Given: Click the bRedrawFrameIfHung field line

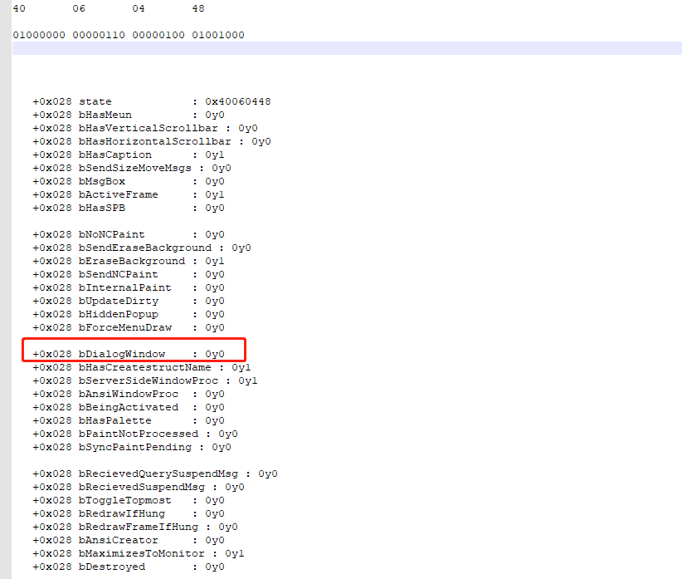Looking at the screenshot, I should [135, 527].
